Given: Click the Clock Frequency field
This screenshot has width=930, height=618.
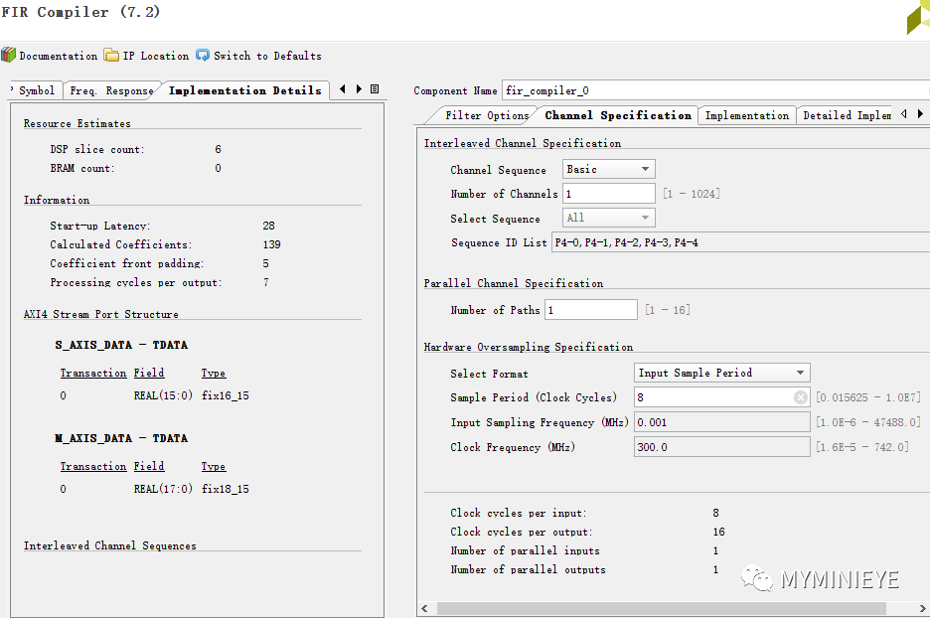Looking at the screenshot, I should 721,447.
